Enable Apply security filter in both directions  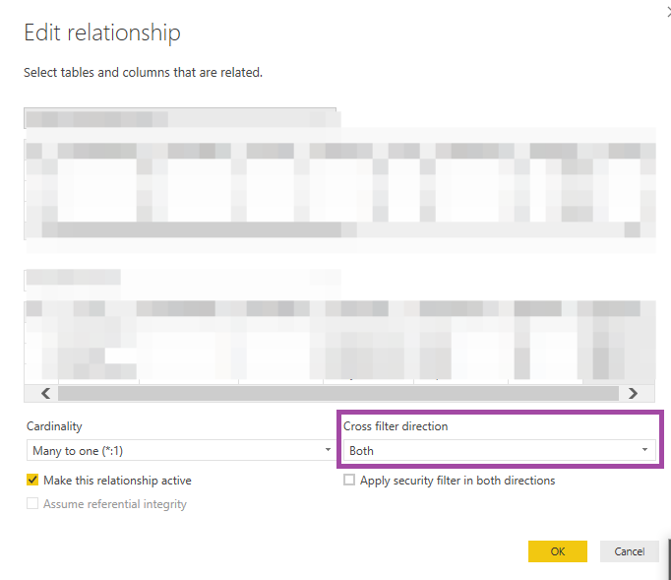(x=349, y=480)
